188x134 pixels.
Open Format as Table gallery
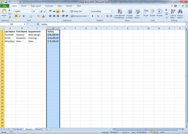[x=130, y=14]
